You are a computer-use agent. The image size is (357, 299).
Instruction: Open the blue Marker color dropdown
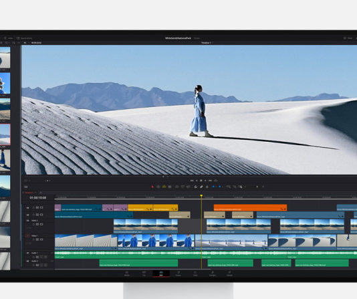223,187
